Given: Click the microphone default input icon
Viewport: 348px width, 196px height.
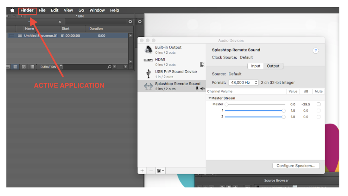Looking at the screenshot, I should pyautogui.click(x=197, y=89).
